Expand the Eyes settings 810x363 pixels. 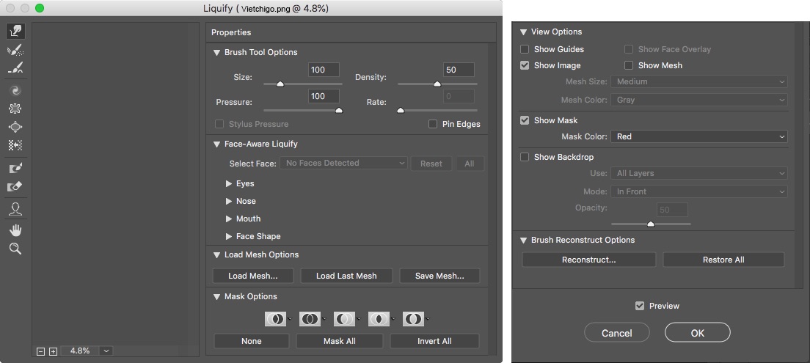click(x=229, y=183)
